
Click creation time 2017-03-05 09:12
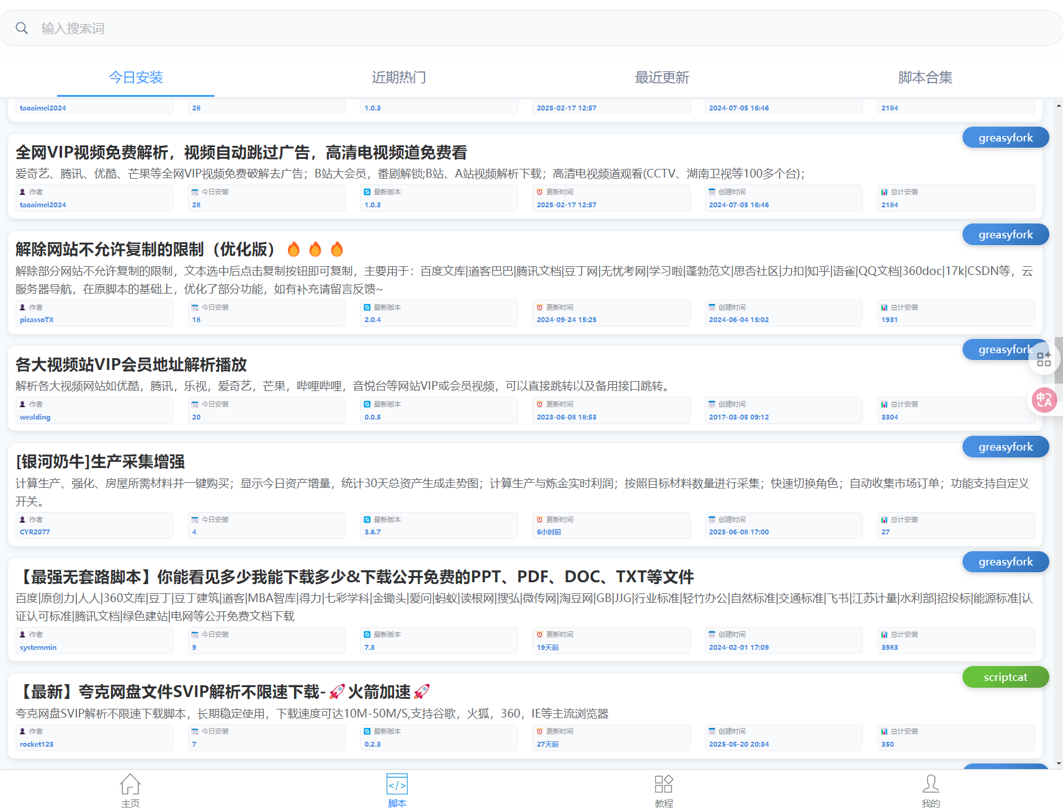click(739, 417)
